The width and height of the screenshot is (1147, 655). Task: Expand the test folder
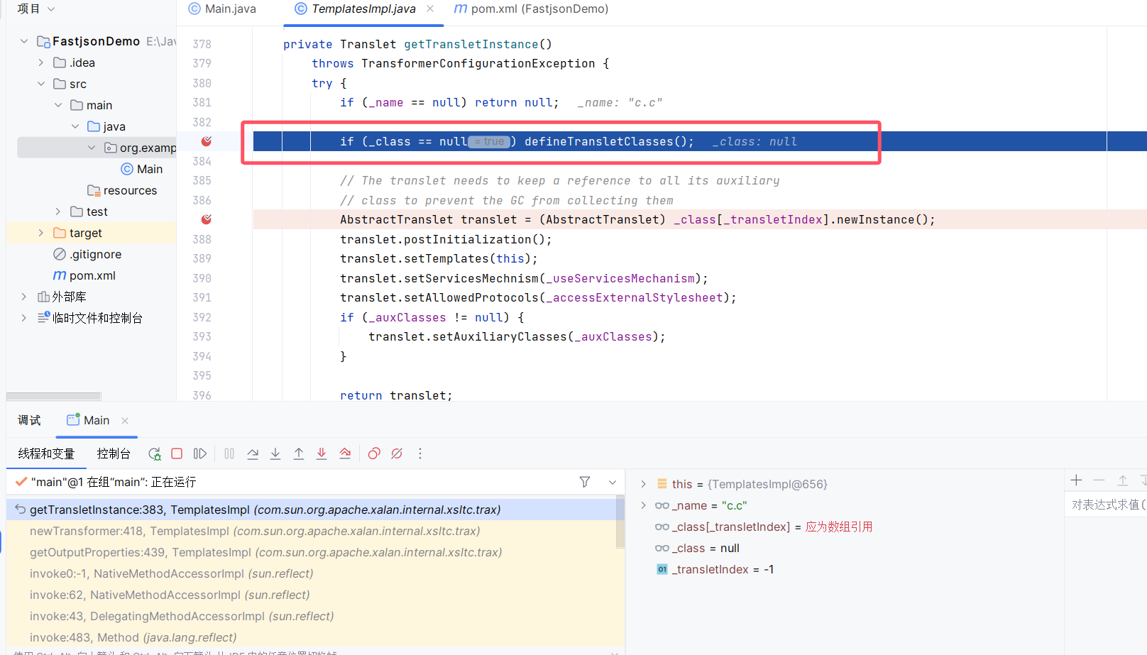58,211
